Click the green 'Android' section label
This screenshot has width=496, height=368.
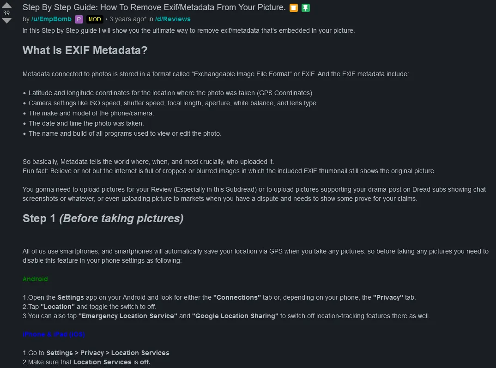tap(35, 279)
